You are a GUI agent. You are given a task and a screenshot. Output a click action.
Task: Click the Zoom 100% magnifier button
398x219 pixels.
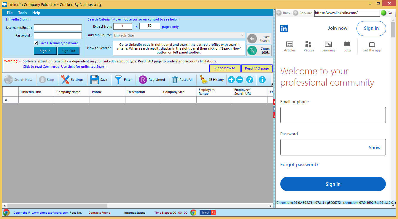click(259, 51)
